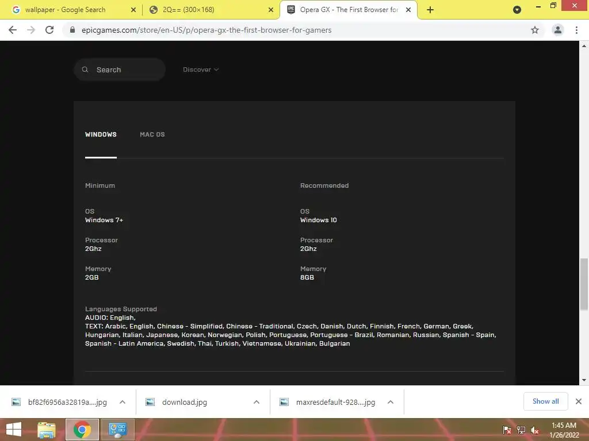
Task: Open the tab search dropdown arrow
Action: (x=517, y=10)
